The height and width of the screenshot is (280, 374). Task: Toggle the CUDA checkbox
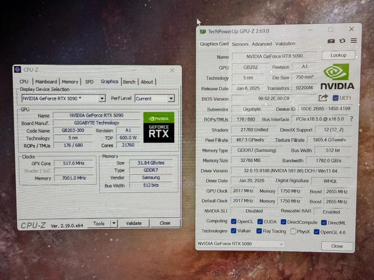tap(260, 222)
